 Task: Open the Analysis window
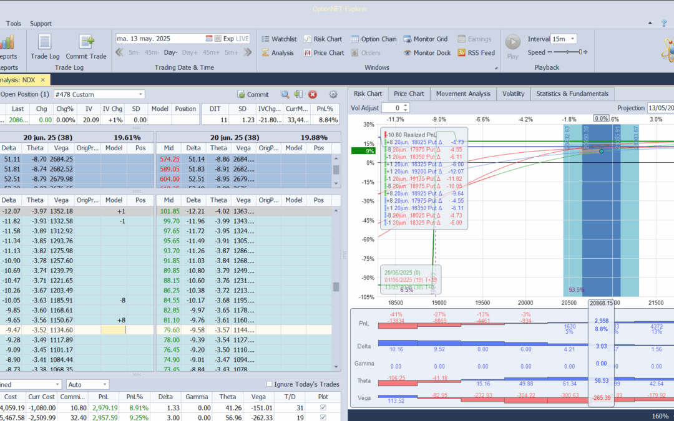click(278, 52)
